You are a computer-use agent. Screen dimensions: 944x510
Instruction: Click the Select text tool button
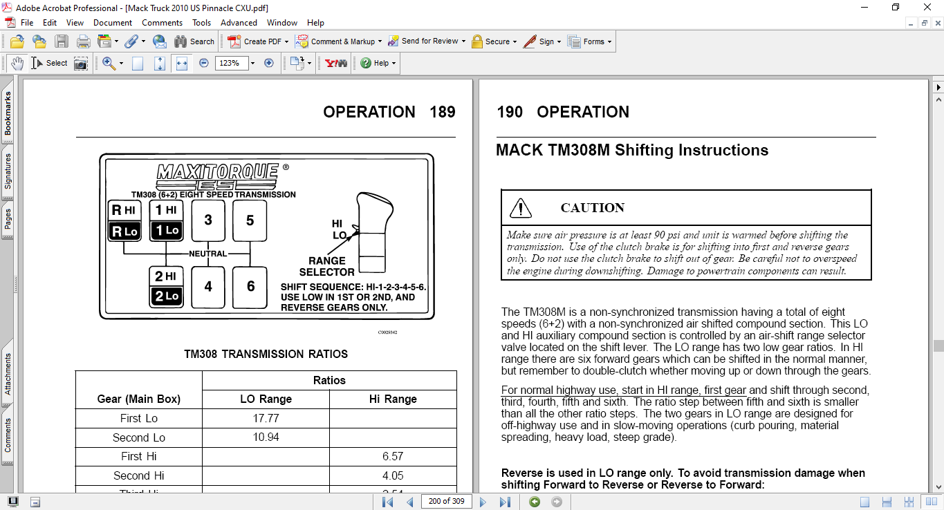click(49, 63)
